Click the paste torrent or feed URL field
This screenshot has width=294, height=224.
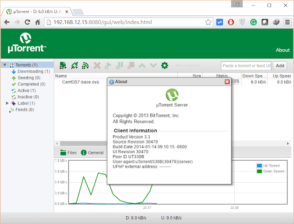tap(246, 66)
